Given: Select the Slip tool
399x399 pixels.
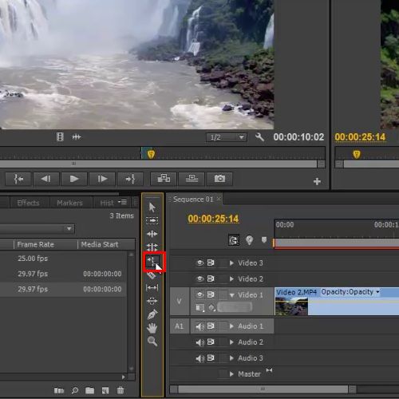Looking at the screenshot, I should click(152, 287).
